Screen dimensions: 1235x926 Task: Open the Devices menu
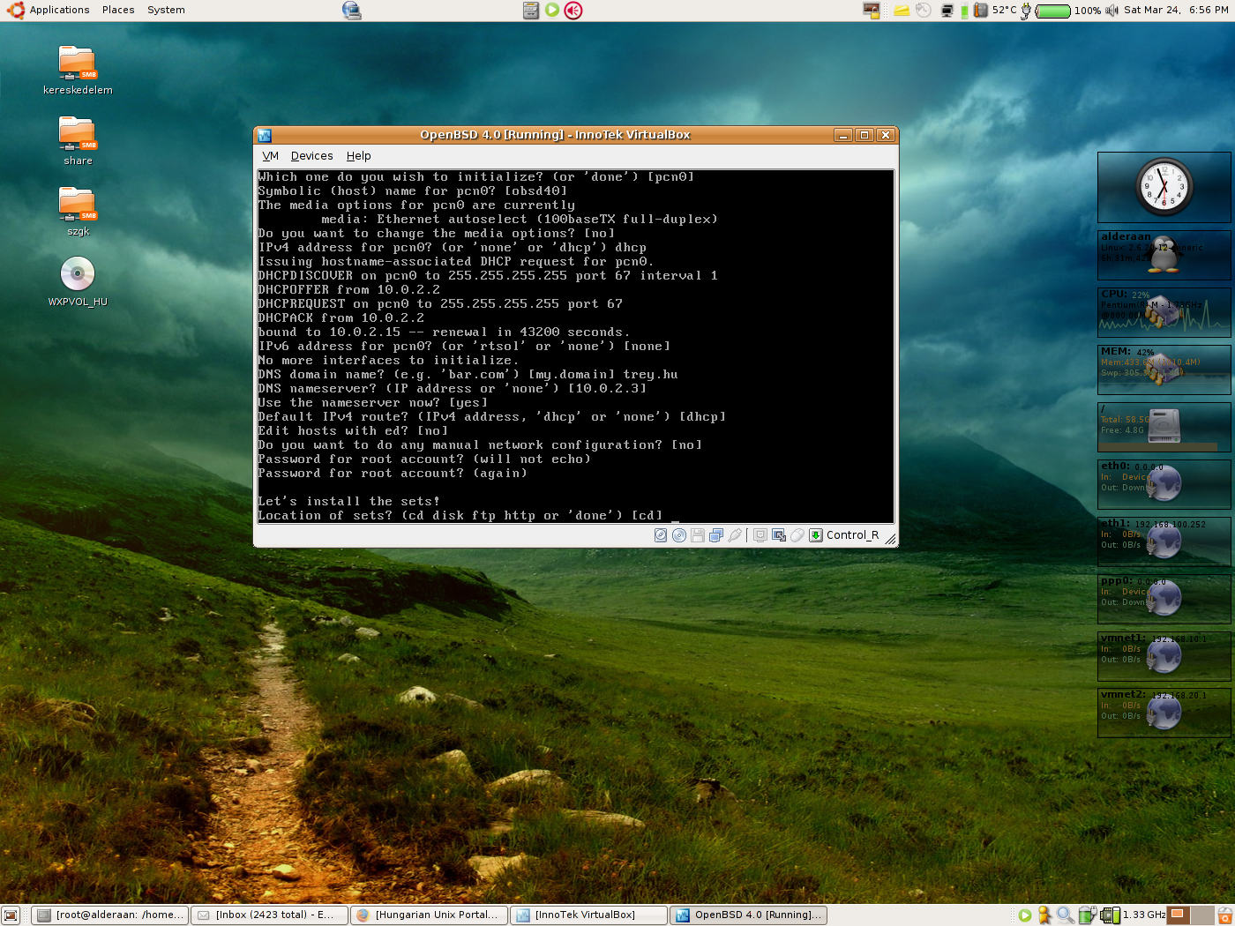click(311, 156)
